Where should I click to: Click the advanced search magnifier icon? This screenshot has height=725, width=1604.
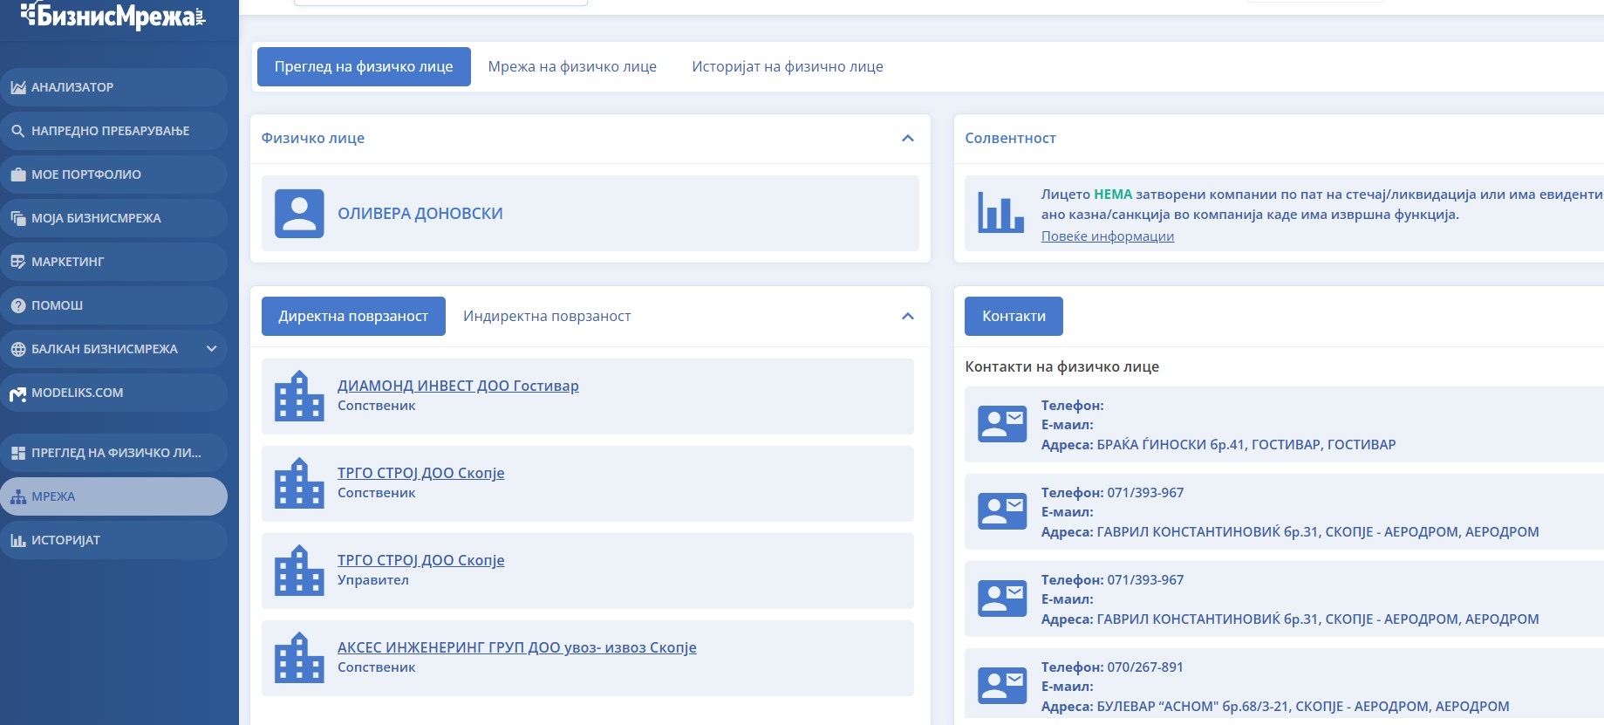point(17,131)
